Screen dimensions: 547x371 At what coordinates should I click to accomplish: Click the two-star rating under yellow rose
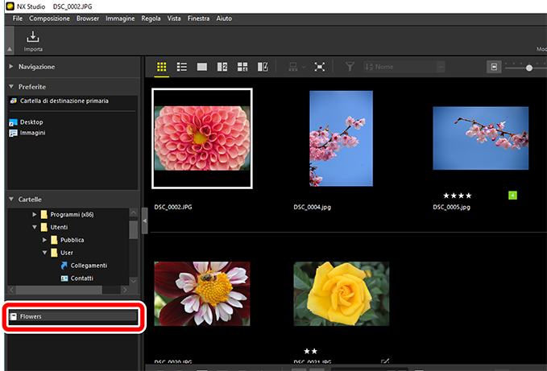click(x=310, y=351)
